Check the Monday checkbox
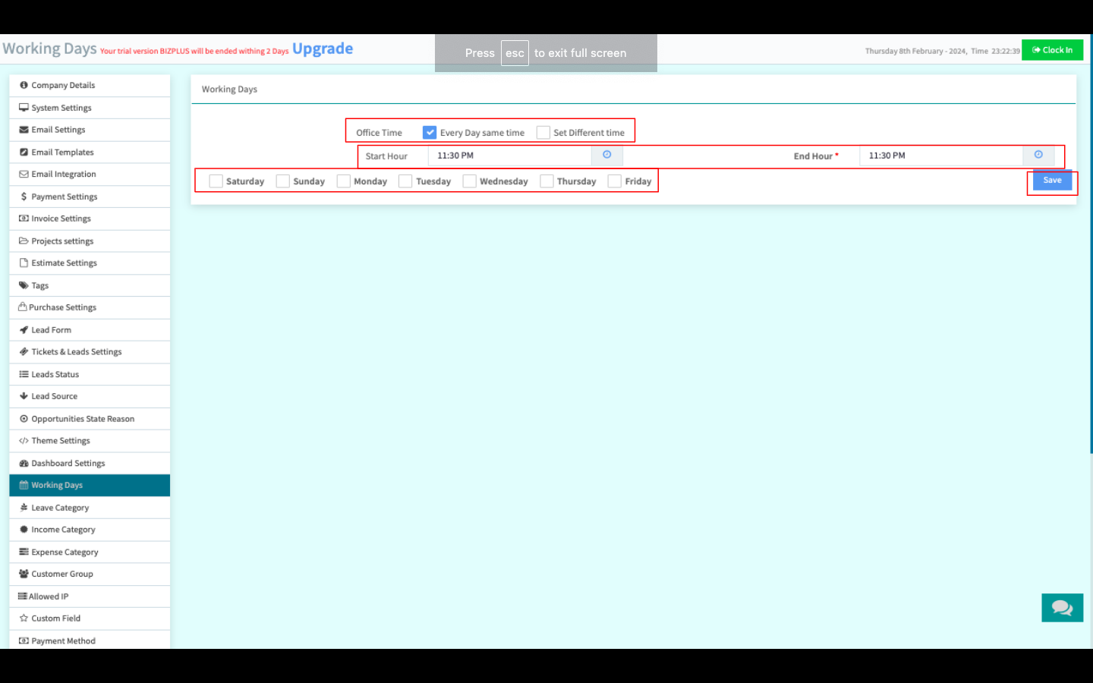Image resolution: width=1093 pixels, height=683 pixels. 344,181
